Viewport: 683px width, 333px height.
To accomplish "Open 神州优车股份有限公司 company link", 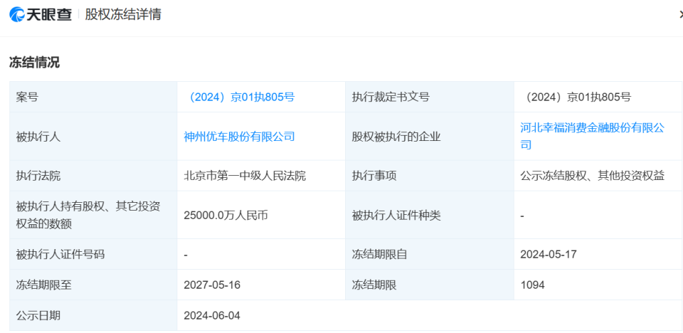I will (240, 137).
